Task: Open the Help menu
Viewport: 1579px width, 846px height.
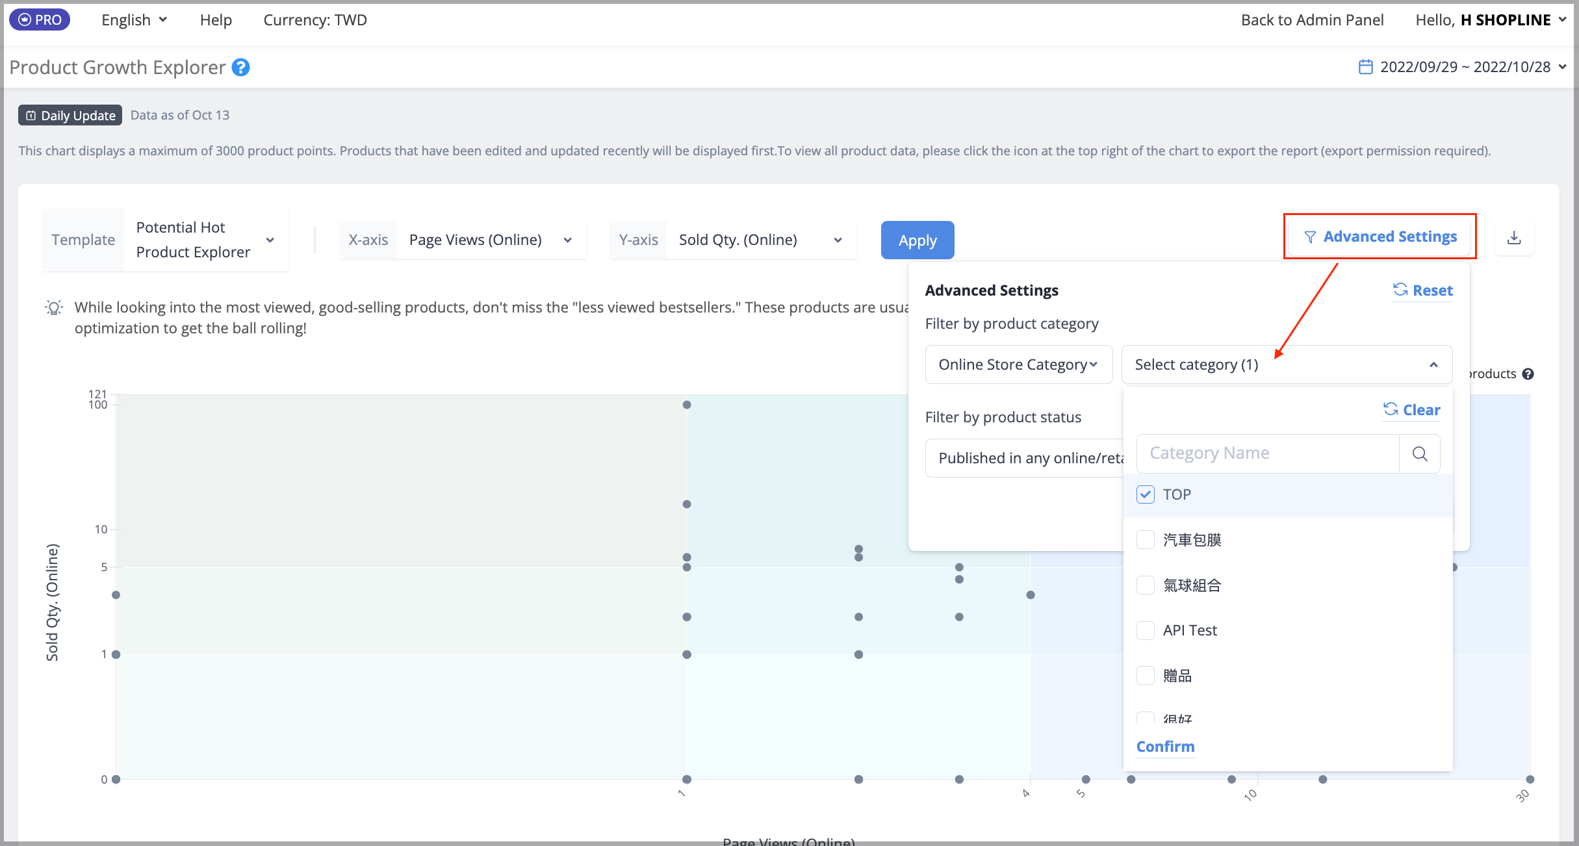Action: pos(216,20)
